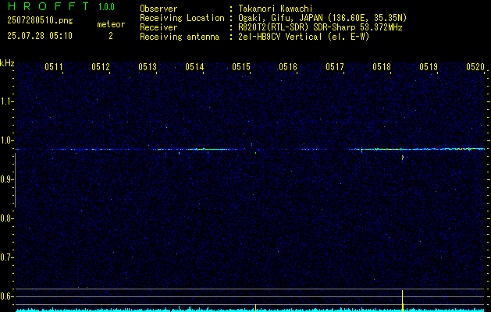491x312 pixels.
Task: Click the 1.0 kHz axis label
Action: pyautogui.click(x=6, y=140)
